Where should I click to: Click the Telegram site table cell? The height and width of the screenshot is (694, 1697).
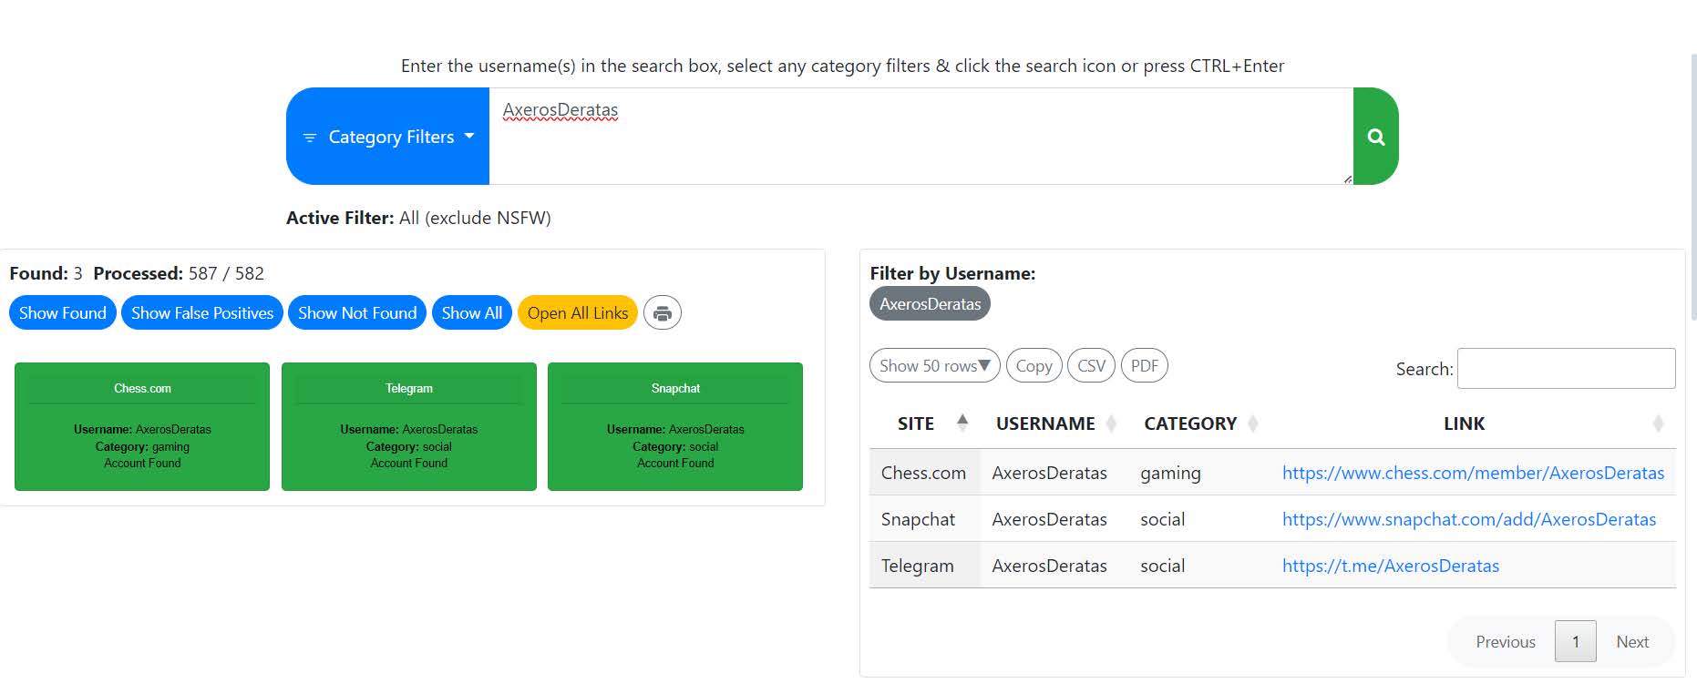924,566
